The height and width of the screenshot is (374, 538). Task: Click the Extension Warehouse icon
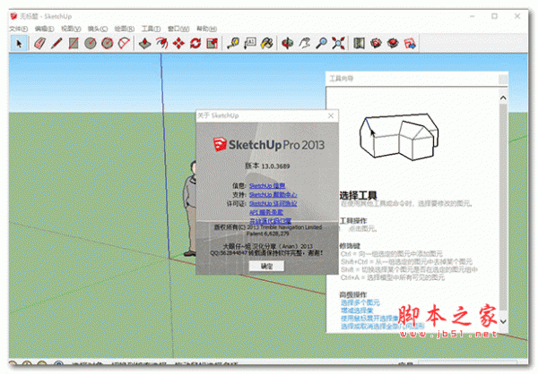393,44
